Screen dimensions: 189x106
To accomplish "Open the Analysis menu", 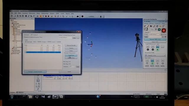I will [52, 13].
